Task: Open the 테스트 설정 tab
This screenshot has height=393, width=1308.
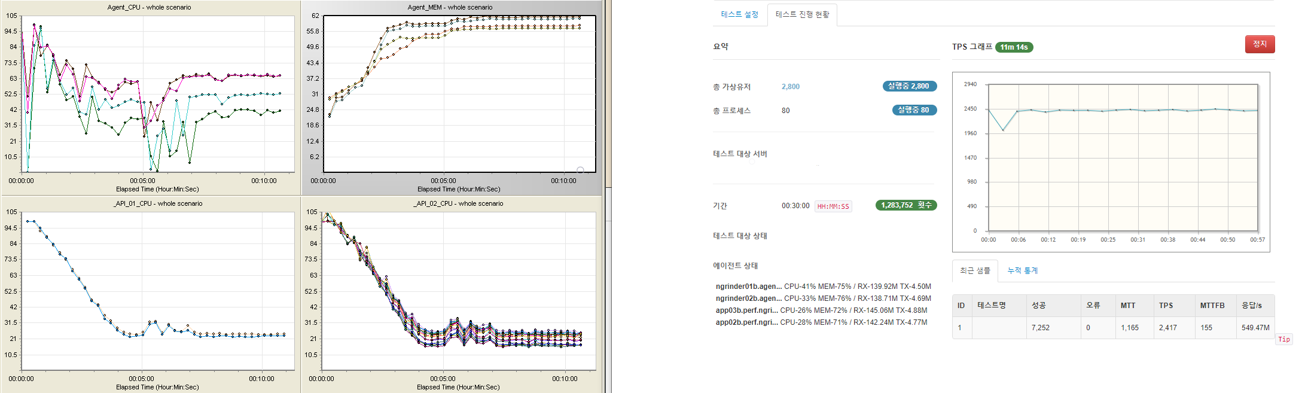Action: [739, 14]
